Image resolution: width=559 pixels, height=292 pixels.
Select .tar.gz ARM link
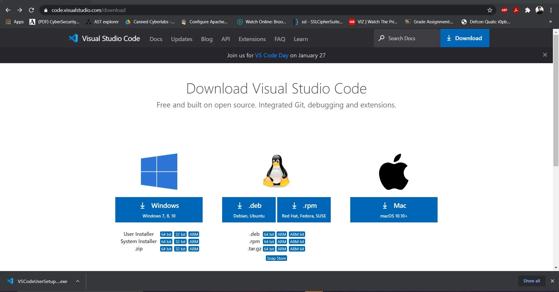click(x=282, y=249)
